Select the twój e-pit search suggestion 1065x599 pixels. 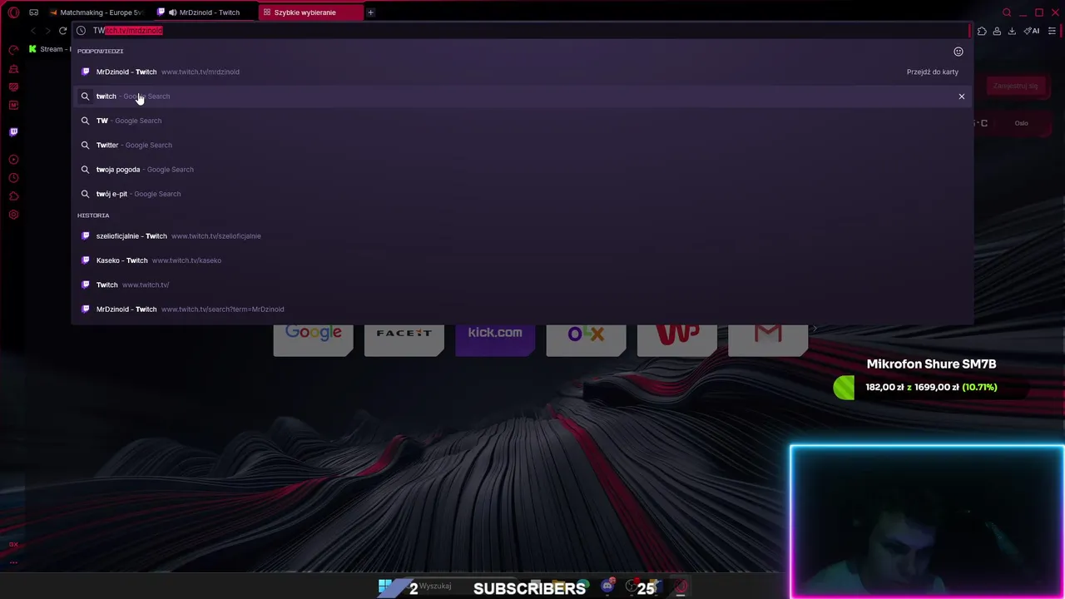522,194
